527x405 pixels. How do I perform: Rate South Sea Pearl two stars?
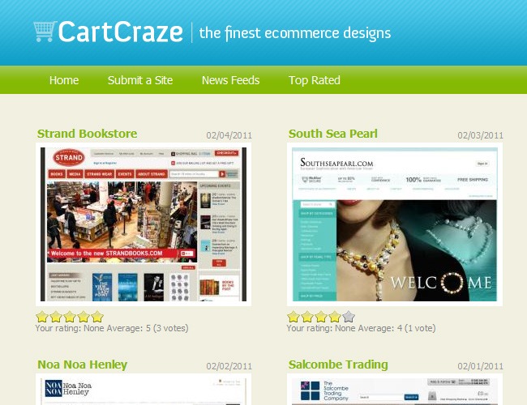tap(307, 317)
